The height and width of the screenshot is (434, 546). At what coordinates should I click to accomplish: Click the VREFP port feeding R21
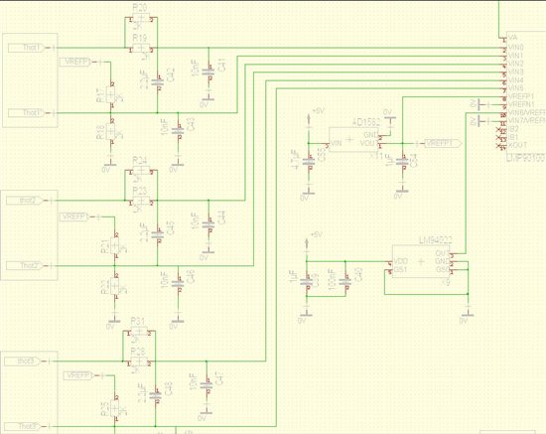[74, 217]
